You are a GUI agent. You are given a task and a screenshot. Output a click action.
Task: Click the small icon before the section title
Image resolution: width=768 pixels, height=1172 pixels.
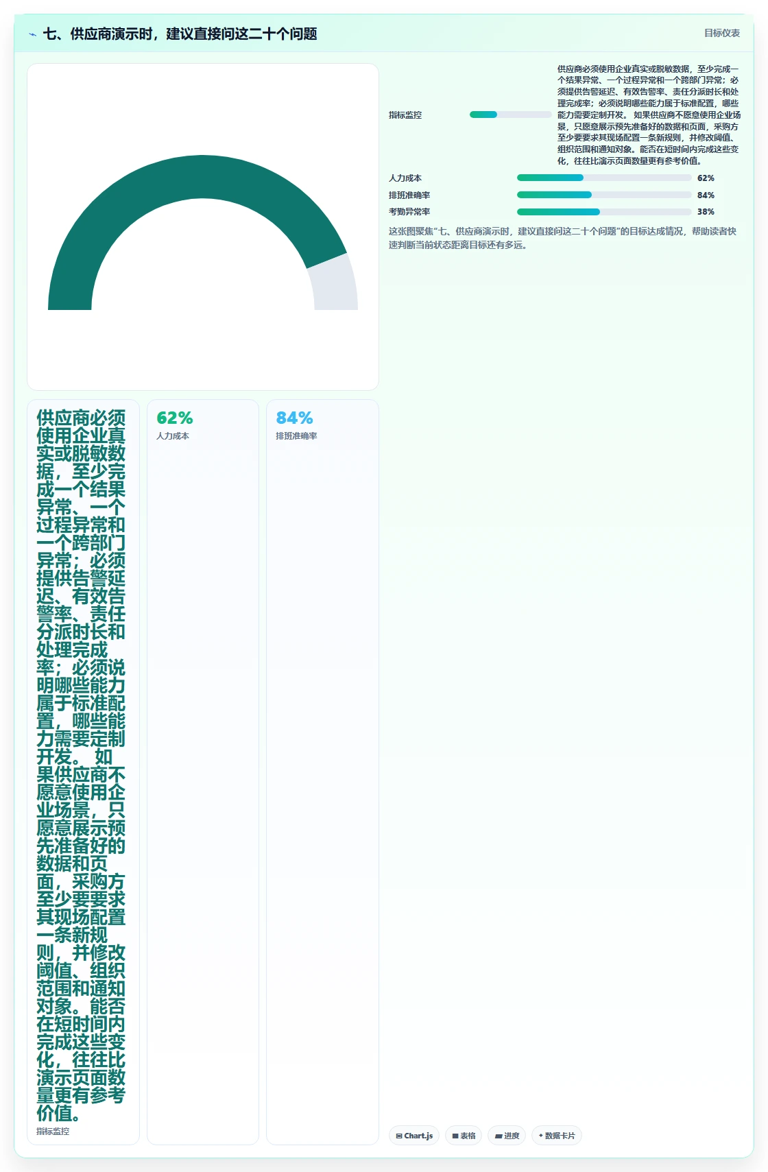32,34
